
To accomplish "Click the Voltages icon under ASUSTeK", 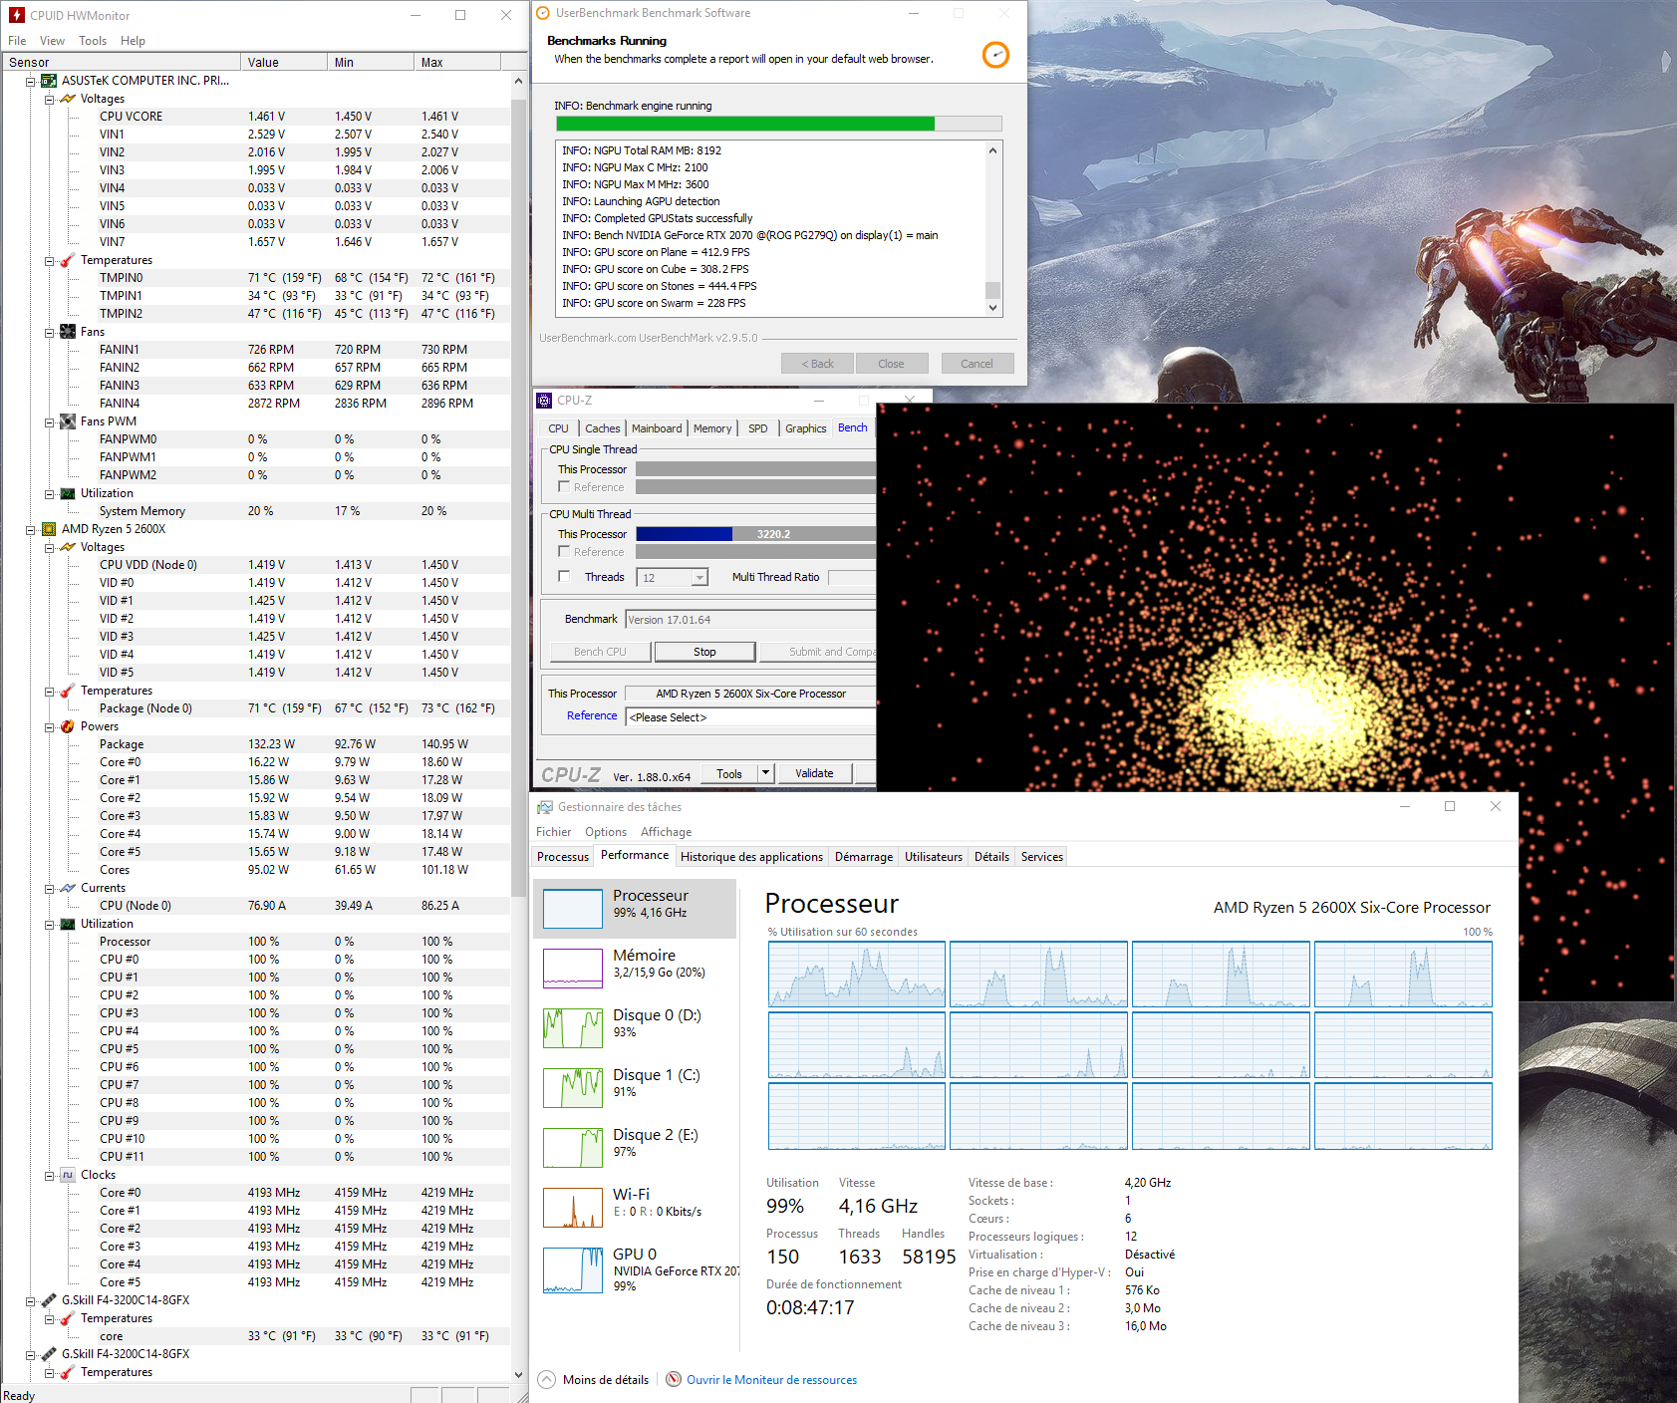I will tap(68, 99).
